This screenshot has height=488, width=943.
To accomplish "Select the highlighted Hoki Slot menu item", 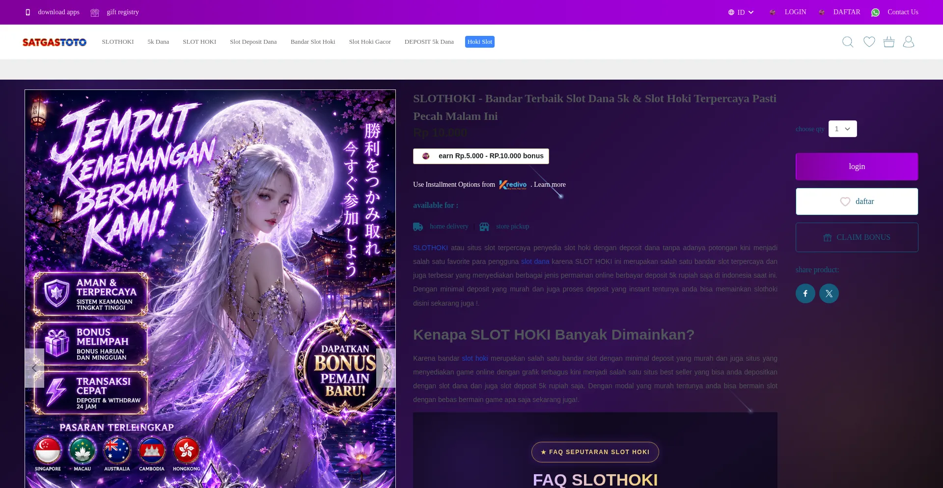I will pyautogui.click(x=480, y=42).
